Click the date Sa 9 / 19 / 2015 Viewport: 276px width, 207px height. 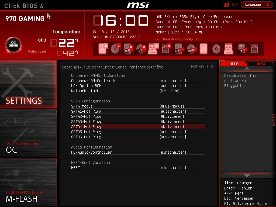tap(111, 32)
